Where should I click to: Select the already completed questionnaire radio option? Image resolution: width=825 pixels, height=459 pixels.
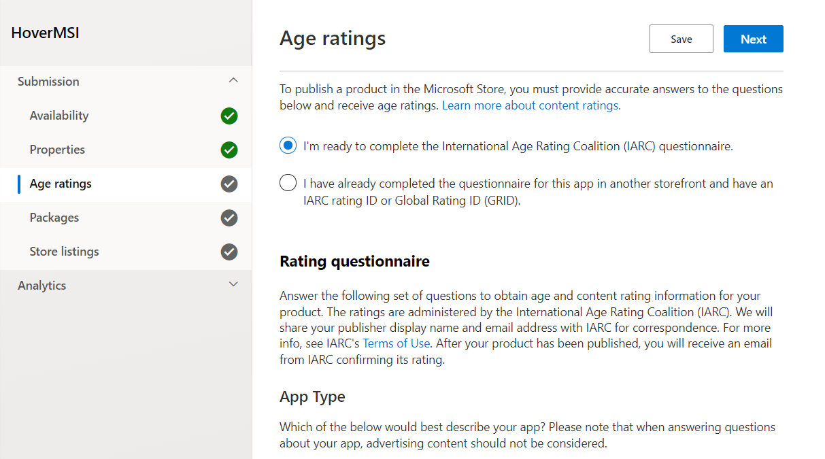point(288,183)
